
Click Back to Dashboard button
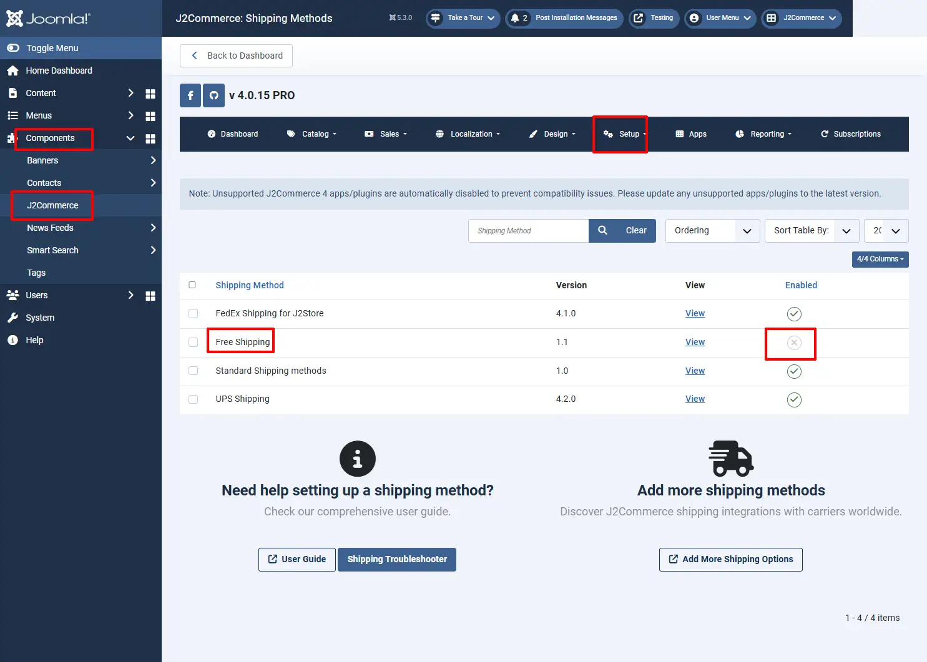[x=236, y=56]
